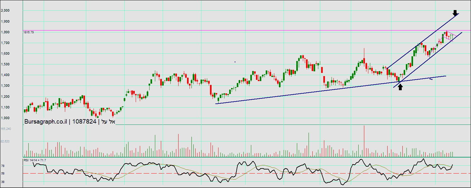Screen dimensions: 471x188
Task: Select the 82,620 volume scale label
Action: coord(5,141)
